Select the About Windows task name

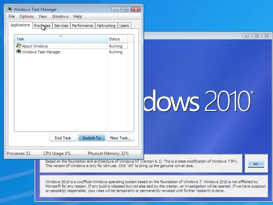35,46
